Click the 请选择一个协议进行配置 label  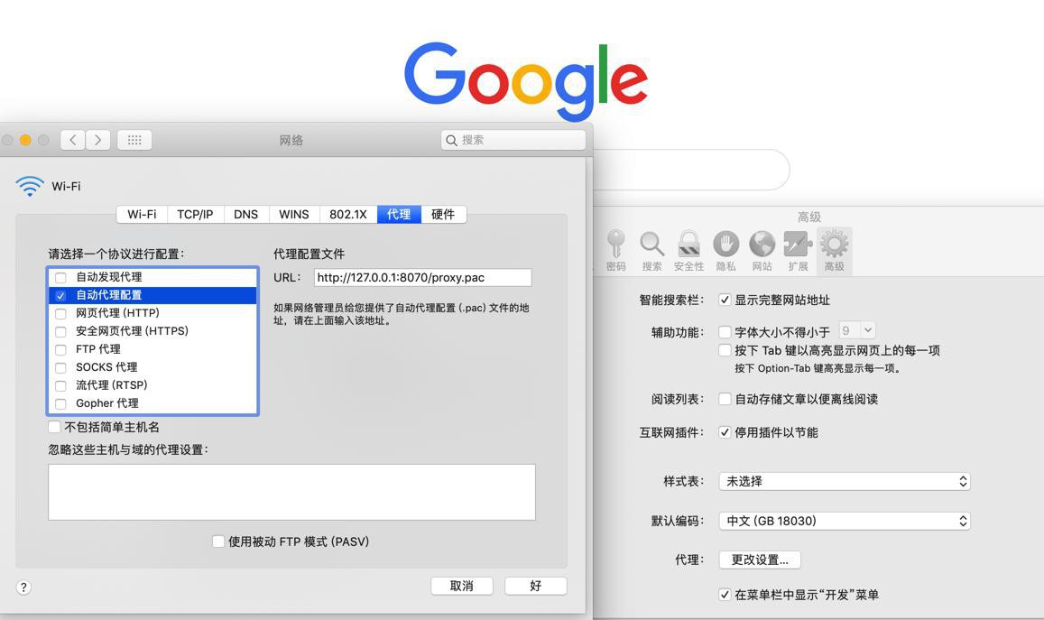(115, 254)
